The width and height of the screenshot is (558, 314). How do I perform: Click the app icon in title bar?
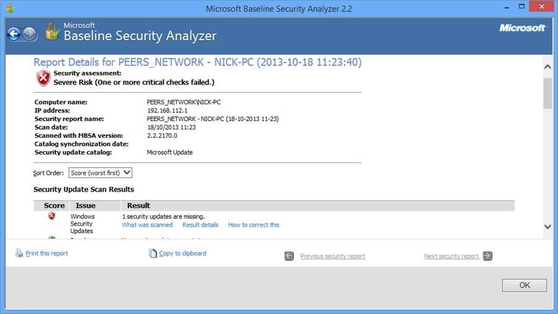coord(10,8)
